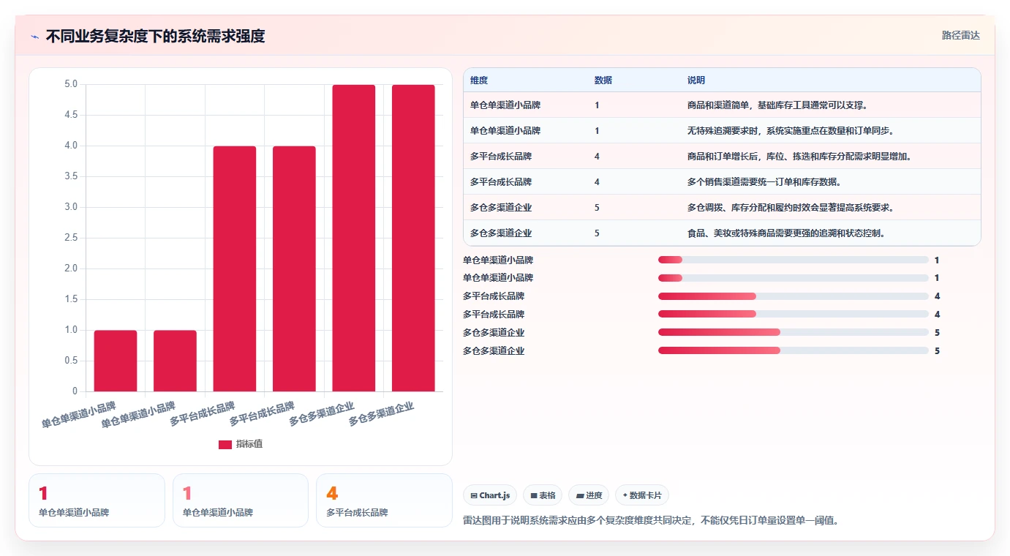Click 多仓多渠道企业 in the 食品、美妆 row
Screen dimensions: 1010x556
click(501, 233)
